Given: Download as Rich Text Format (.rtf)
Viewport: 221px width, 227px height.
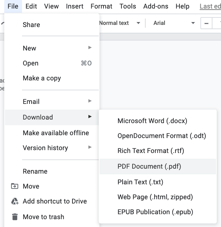Looking at the screenshot, I should (x=158, y=151).
